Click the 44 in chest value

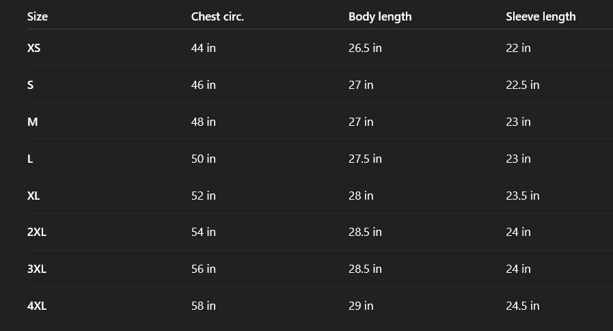click(204, 48)
